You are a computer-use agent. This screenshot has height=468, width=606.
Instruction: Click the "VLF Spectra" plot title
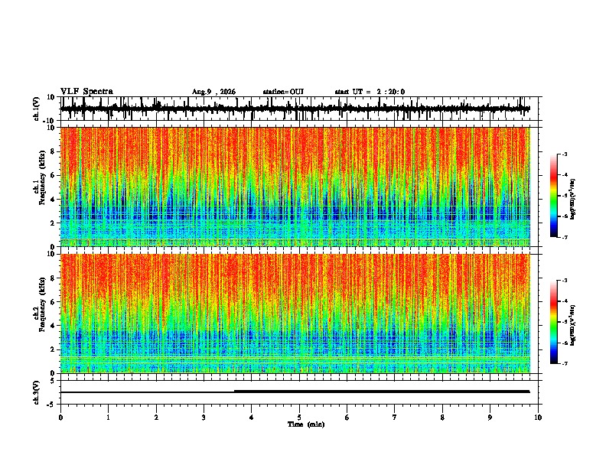coord(86,92)
